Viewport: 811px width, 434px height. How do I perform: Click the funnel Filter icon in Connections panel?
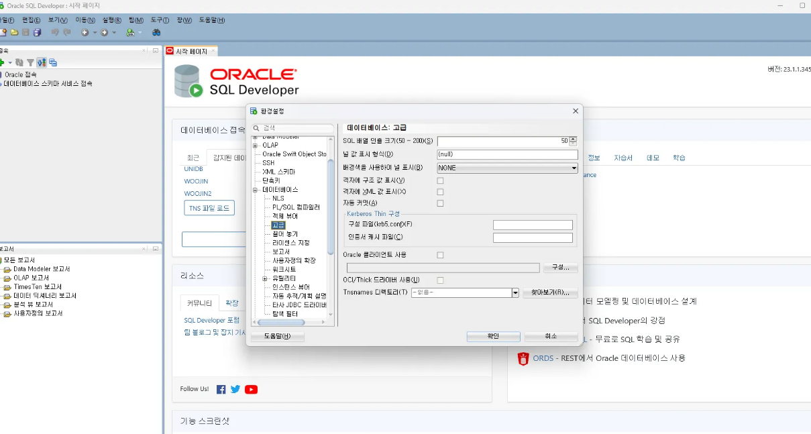point(30,62)
